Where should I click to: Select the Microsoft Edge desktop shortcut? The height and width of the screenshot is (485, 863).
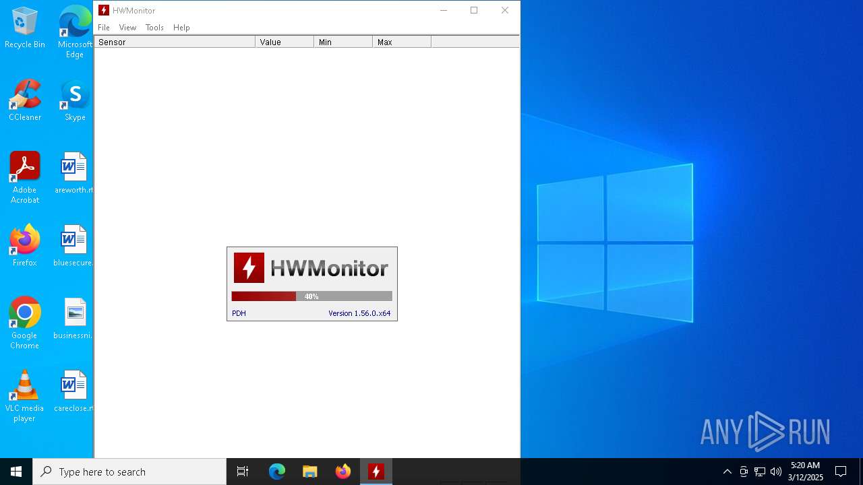point(75,32)
